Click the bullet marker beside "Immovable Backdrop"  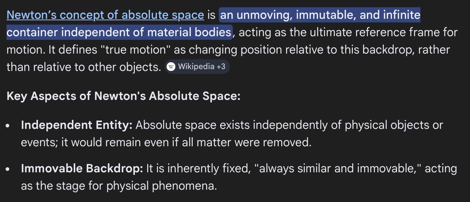coord(9,169)
